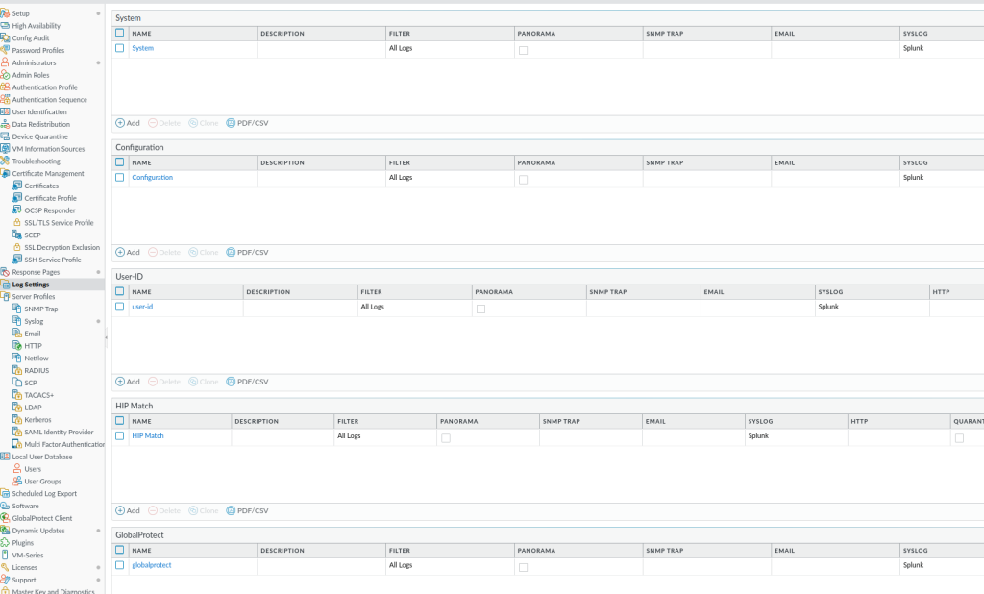Export PDF/CSV in Configuration section
The image size is (984, 594).
(x=247, y=253)
